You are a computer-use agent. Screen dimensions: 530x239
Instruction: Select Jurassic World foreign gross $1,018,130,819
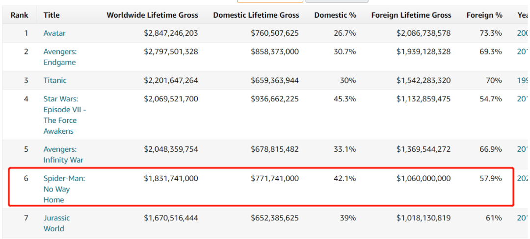[424, 218]
